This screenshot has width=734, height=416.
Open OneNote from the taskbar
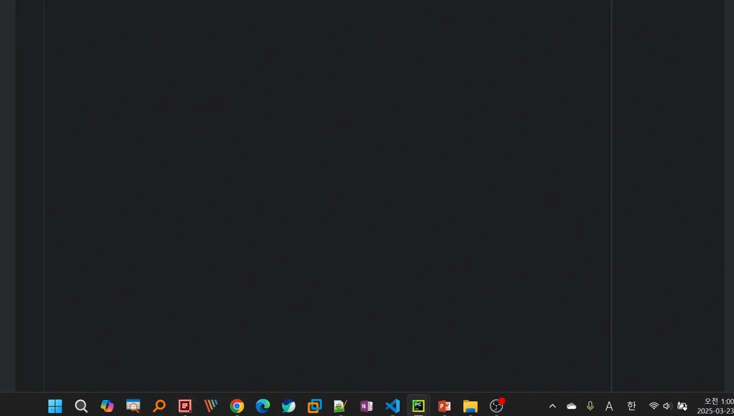coord(367,406)
